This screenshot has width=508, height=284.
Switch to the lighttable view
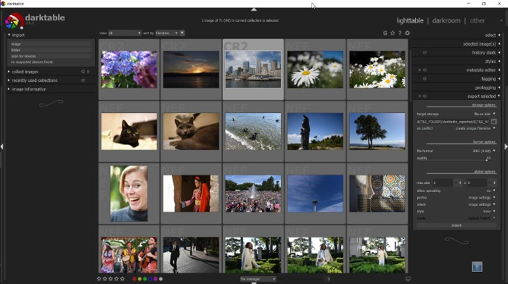(x=410, y=21)
